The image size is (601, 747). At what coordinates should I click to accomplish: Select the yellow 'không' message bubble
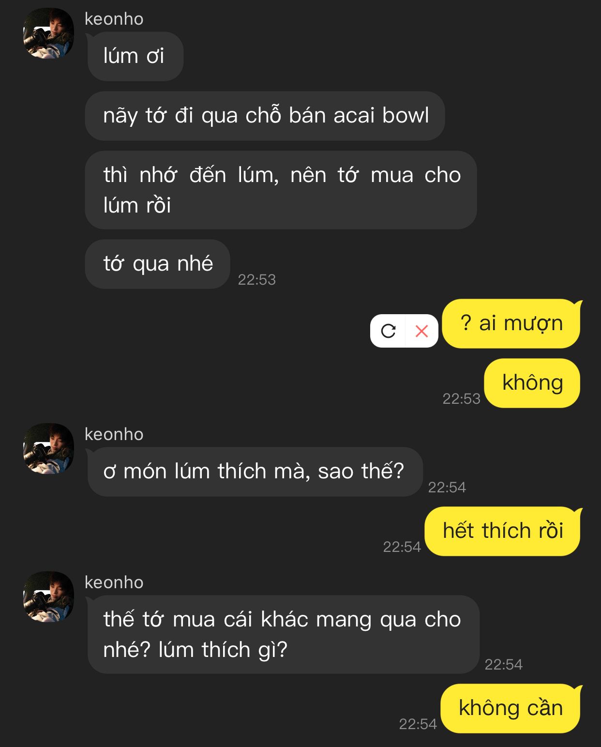pos(533,383)
